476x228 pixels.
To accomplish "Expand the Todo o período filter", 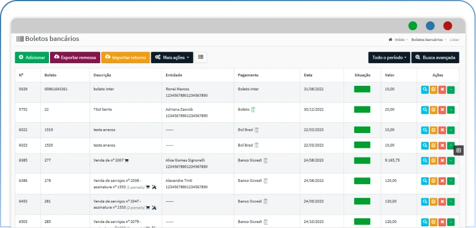I will pos(388,57).
